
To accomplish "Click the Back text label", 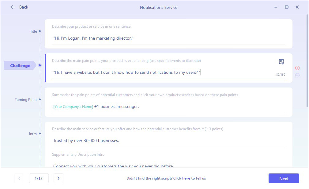I will (x=24, y=7).
